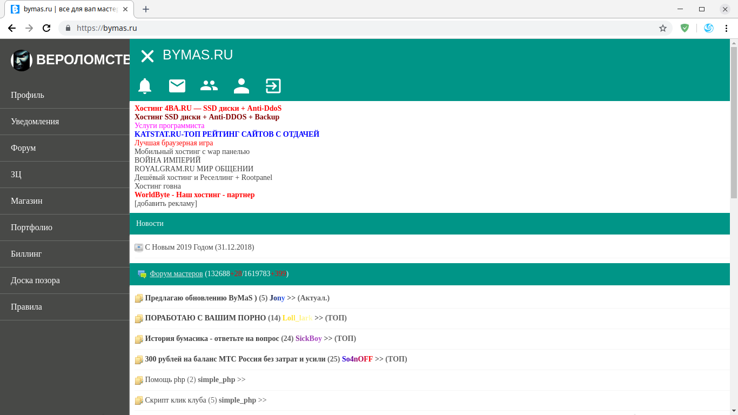Click the page vertical scrollbar
This screenshot has height=415, width=738.
[734, 122]
